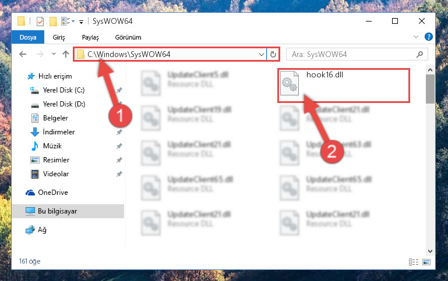
Task: Click the search magnifier icon
Action: 419,54
